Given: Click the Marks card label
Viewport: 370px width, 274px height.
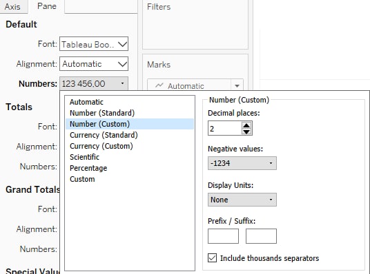Looking at the screenshot, I should point(159,65).
